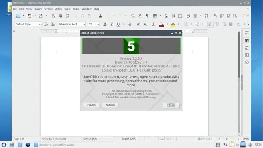The width and height of the screenshot is (263, 148).
Task: Click the Credits button
Action: [91, 105]
